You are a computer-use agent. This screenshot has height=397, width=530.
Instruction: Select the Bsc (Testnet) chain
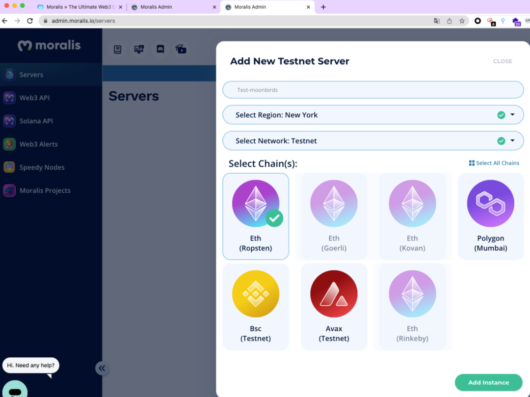[x=256, y=306]
